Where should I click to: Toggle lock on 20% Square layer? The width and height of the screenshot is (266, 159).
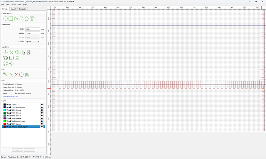(10, 124)
